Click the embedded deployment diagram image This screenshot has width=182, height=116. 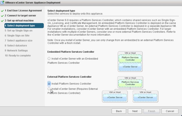pyautogui.click(x=130, y=61)
